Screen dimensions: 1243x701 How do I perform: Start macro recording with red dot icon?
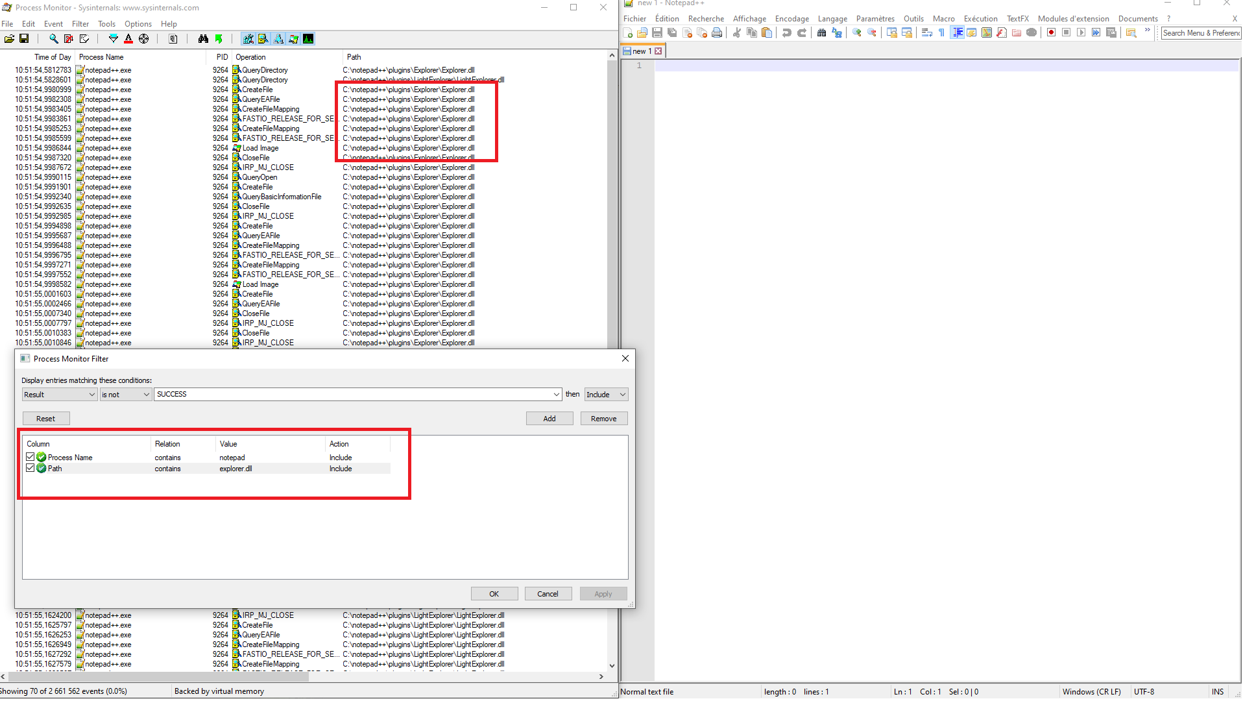[x=1052, y=33]
